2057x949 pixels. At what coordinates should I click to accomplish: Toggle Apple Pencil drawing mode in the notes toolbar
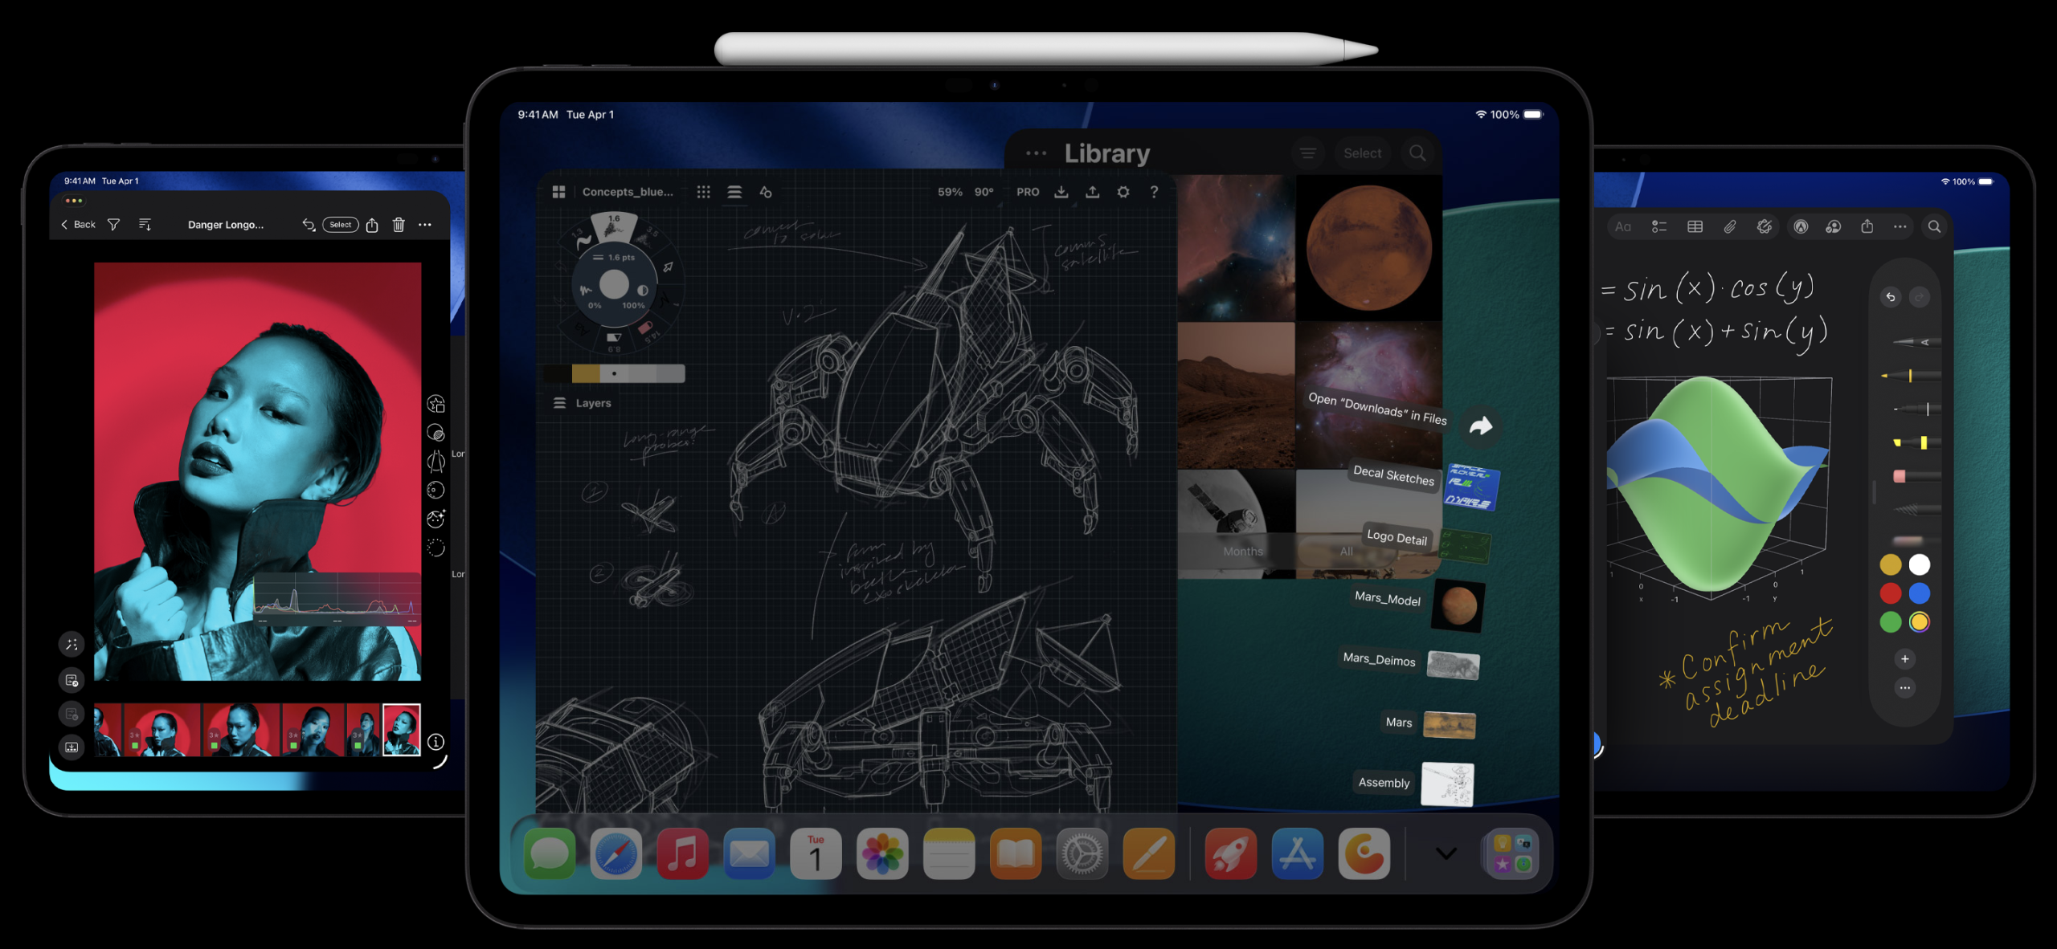[1801, 226]
